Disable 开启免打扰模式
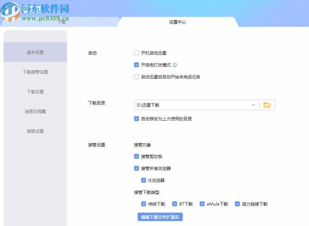 point(136,65)
